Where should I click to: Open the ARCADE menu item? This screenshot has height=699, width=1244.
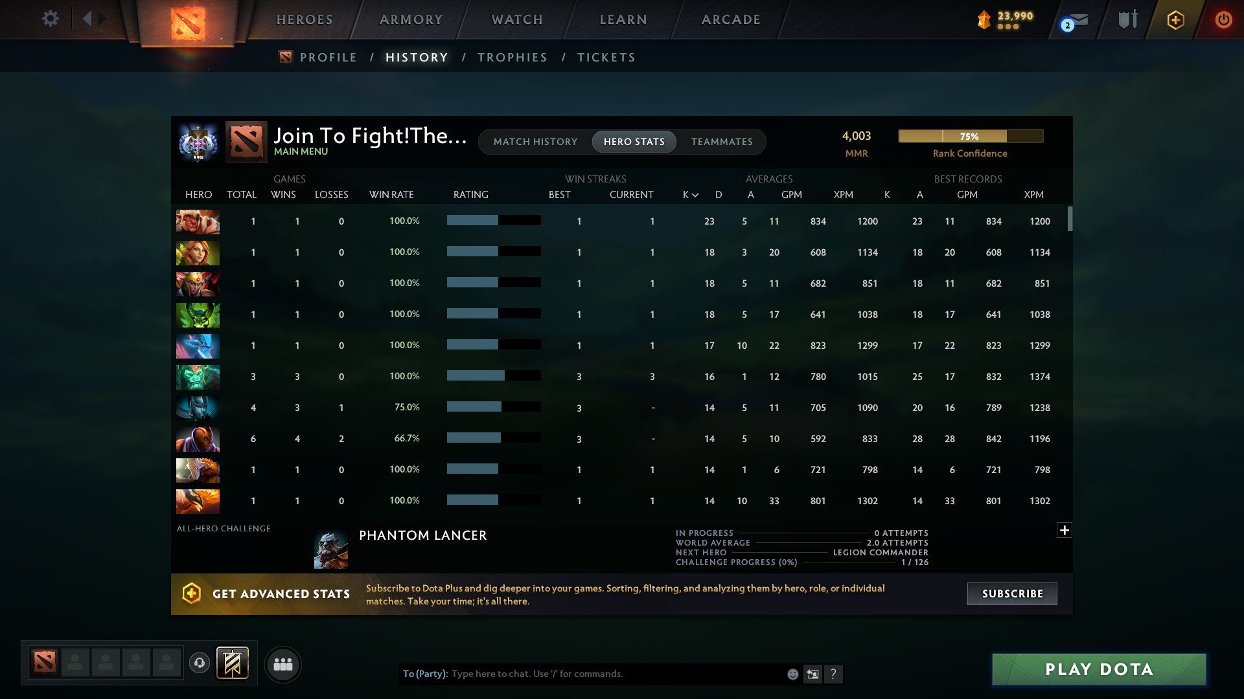(x=730, y=19)
